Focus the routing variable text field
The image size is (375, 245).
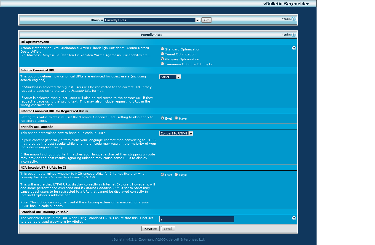197,219
